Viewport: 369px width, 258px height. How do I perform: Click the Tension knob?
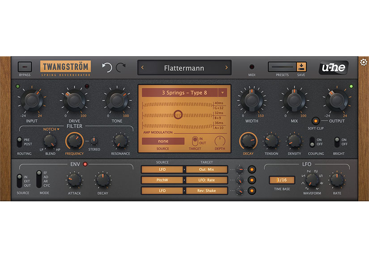click(271, 141)
